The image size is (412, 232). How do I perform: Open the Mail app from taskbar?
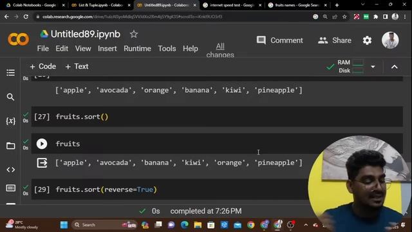tap(238, 225)
